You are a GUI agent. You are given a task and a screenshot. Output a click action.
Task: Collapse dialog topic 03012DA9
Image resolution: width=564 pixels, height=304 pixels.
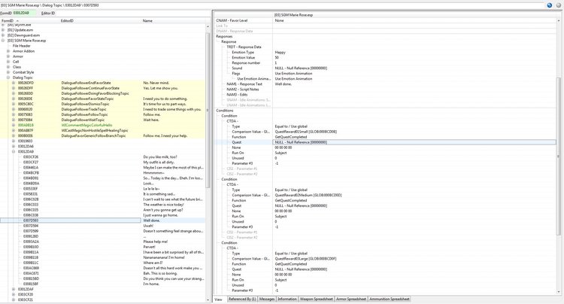tap(14, 152)
